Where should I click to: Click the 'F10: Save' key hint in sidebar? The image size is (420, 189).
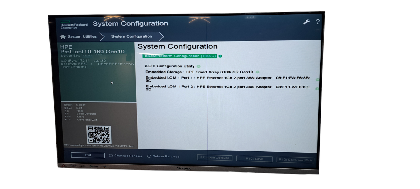point(74,117)
